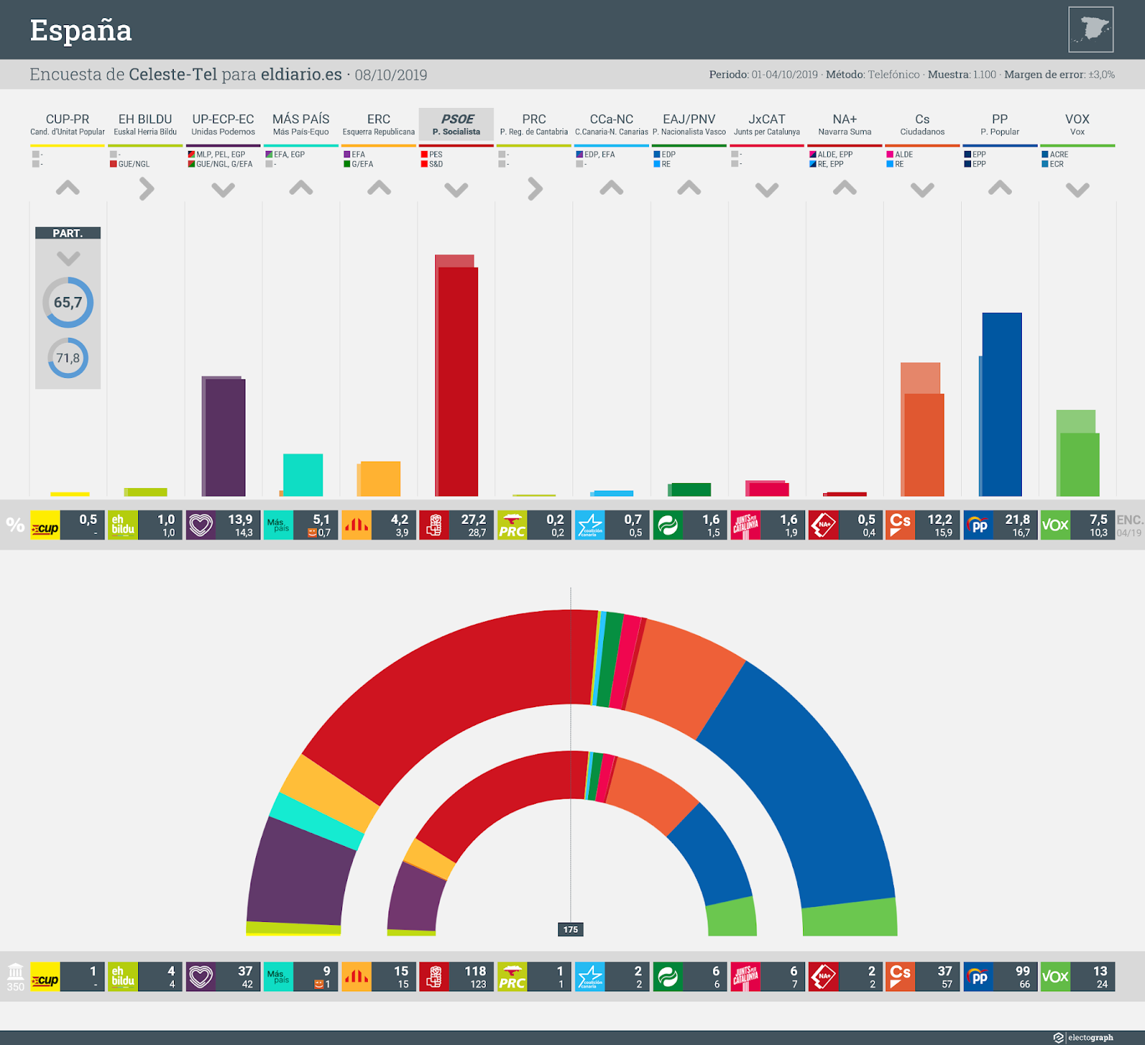The width and height of the screenshot is (1145, 1045).
Task: Click the blue PP bar in chart
Action: [x=1002, y=404]
